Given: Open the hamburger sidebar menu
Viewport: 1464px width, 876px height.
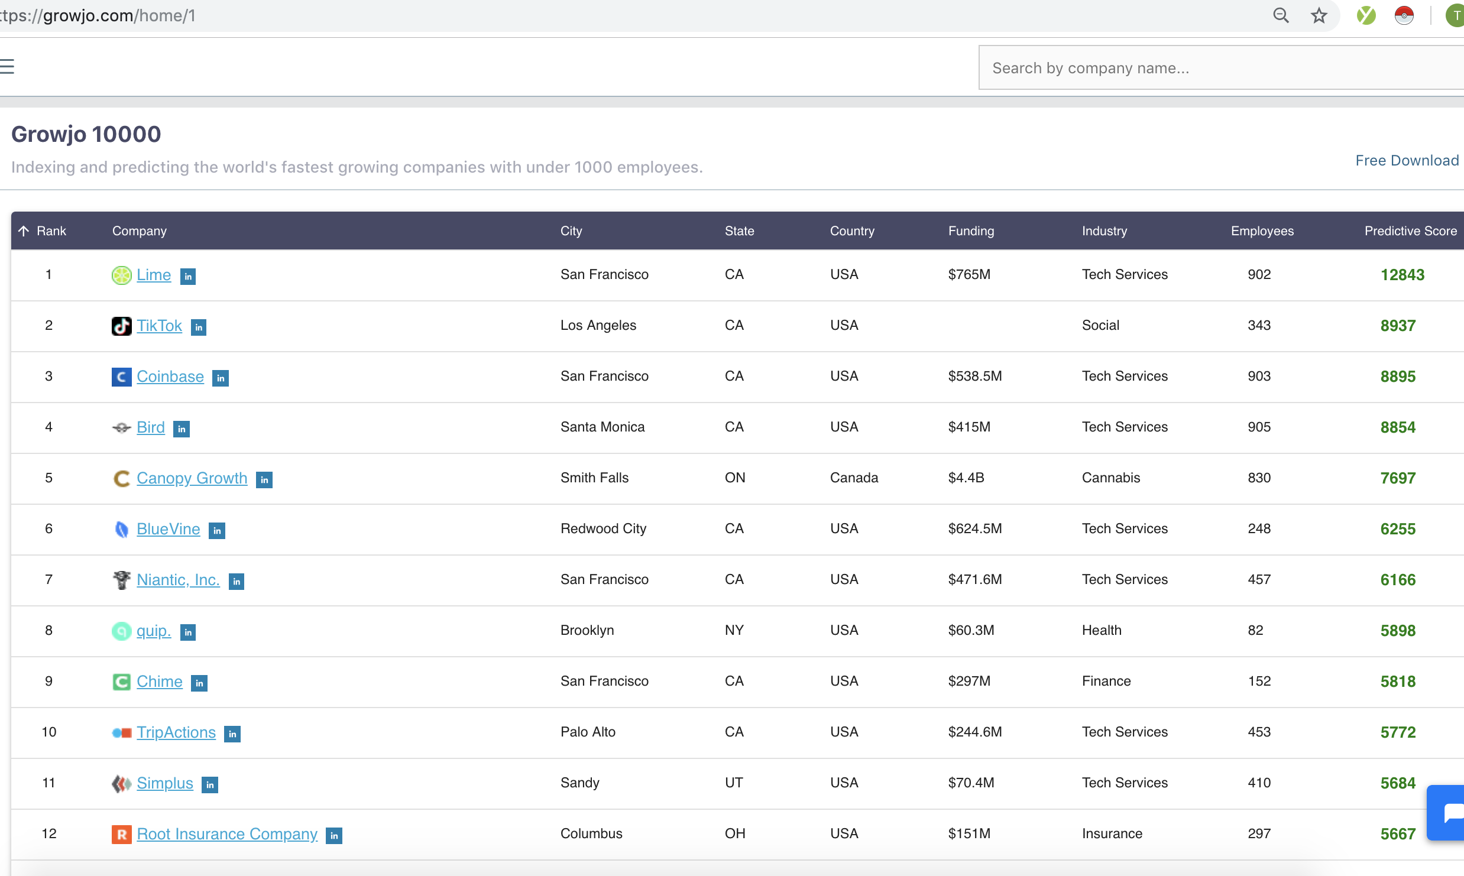Looking at the screenshot, I should tap(7, 67).
